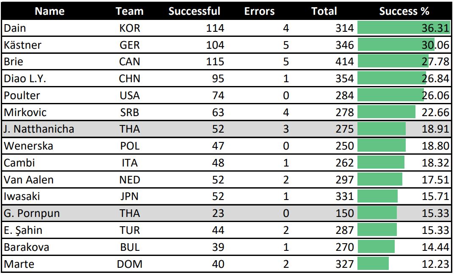Click the Errors column header
This screenshot has height=275, width=454.
[260, 11]
